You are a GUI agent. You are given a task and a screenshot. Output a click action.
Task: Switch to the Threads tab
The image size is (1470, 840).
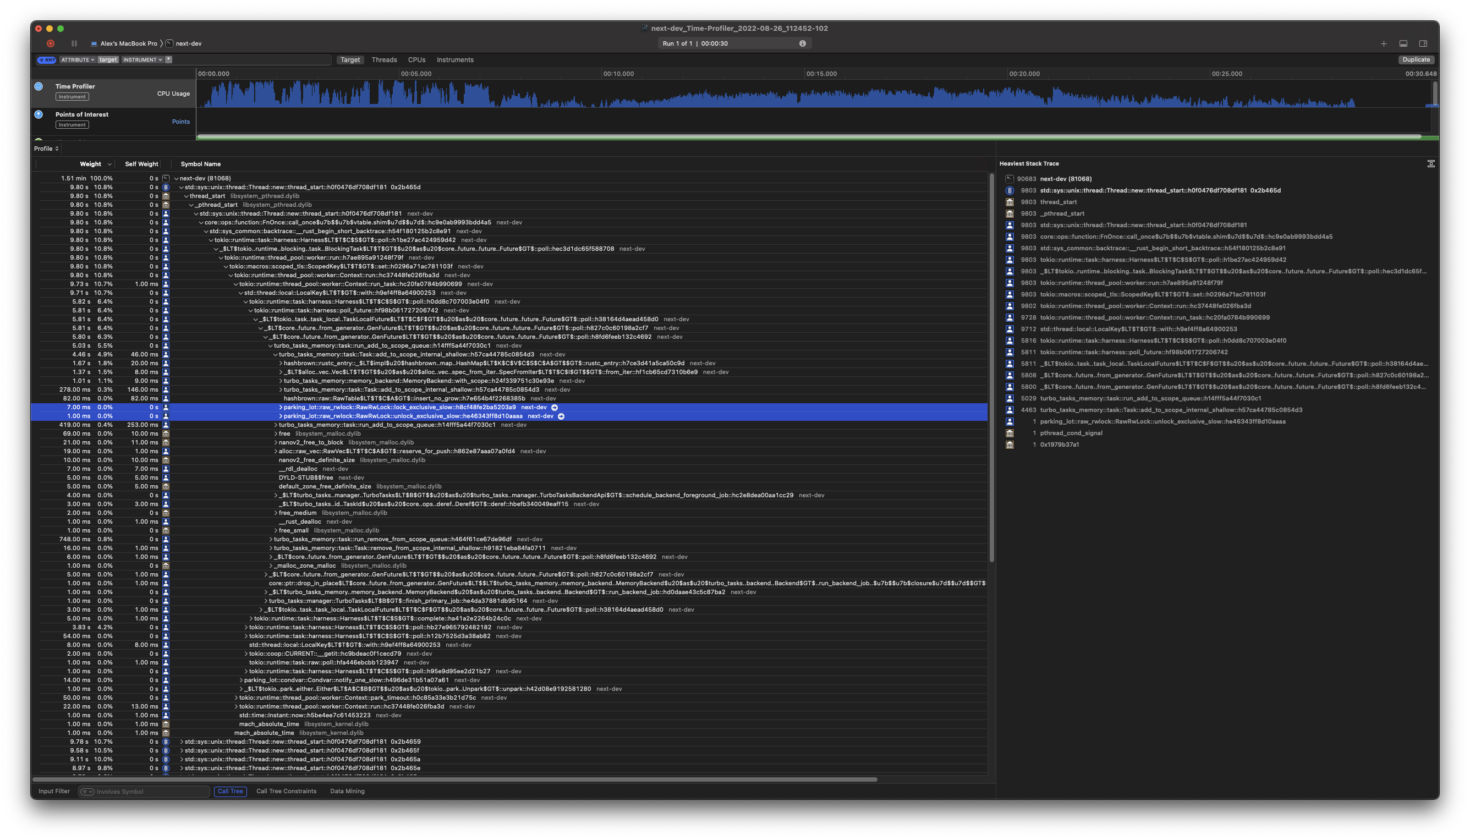pos(384,59)
